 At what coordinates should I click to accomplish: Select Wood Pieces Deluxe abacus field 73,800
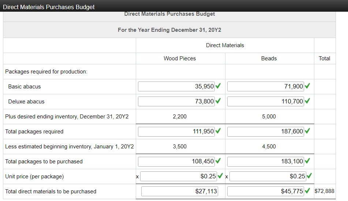click(176, 102)
